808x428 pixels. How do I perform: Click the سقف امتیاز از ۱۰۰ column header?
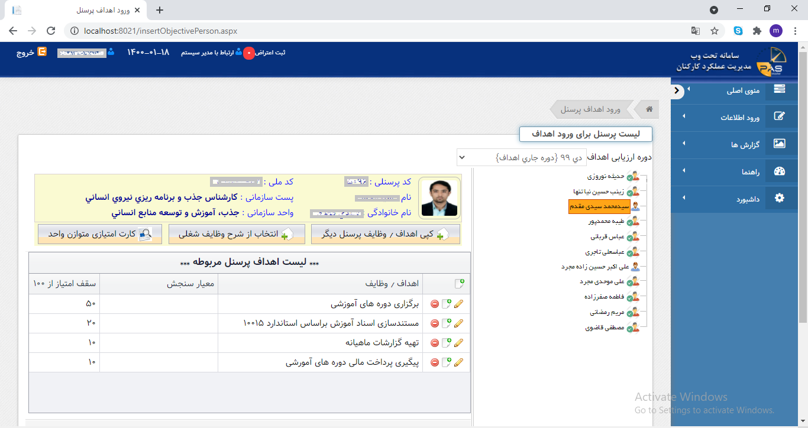point(64,284)
